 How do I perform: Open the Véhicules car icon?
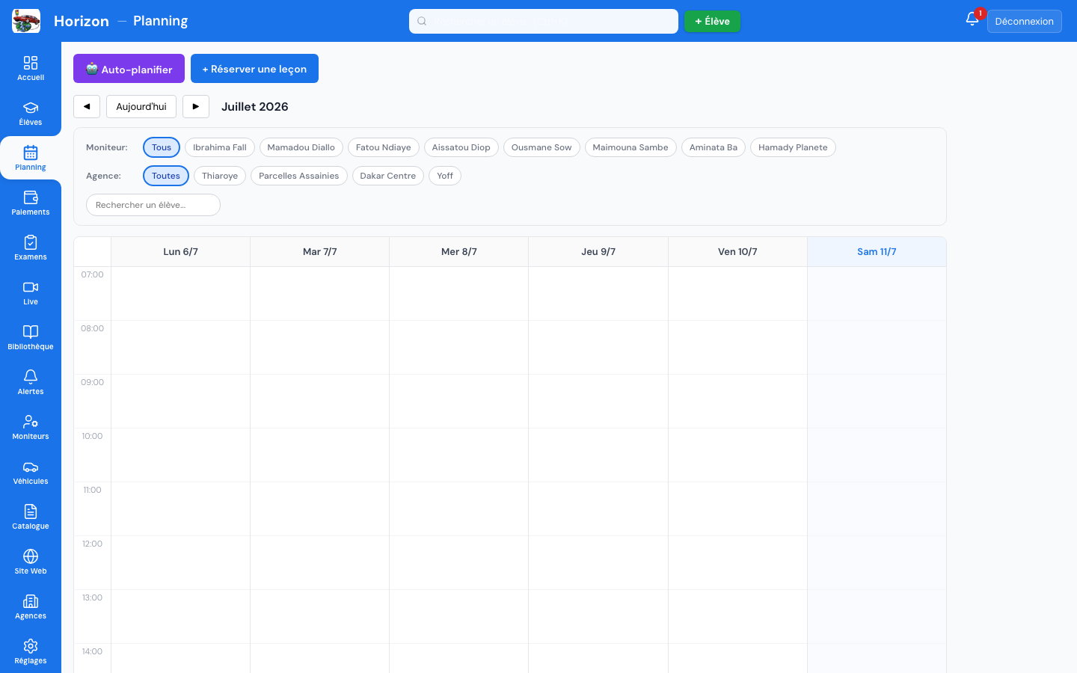click(x=31, y=467)
